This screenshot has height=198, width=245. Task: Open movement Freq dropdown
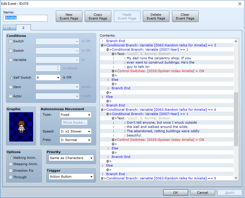tap(76, 140)
